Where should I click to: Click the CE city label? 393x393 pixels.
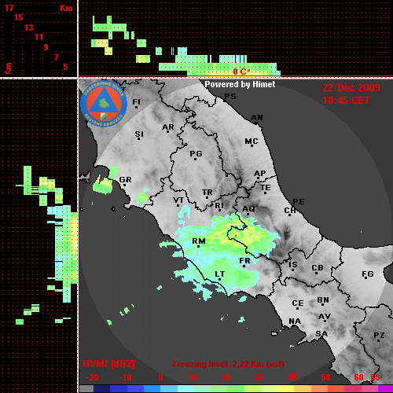[x=298, y=303]
